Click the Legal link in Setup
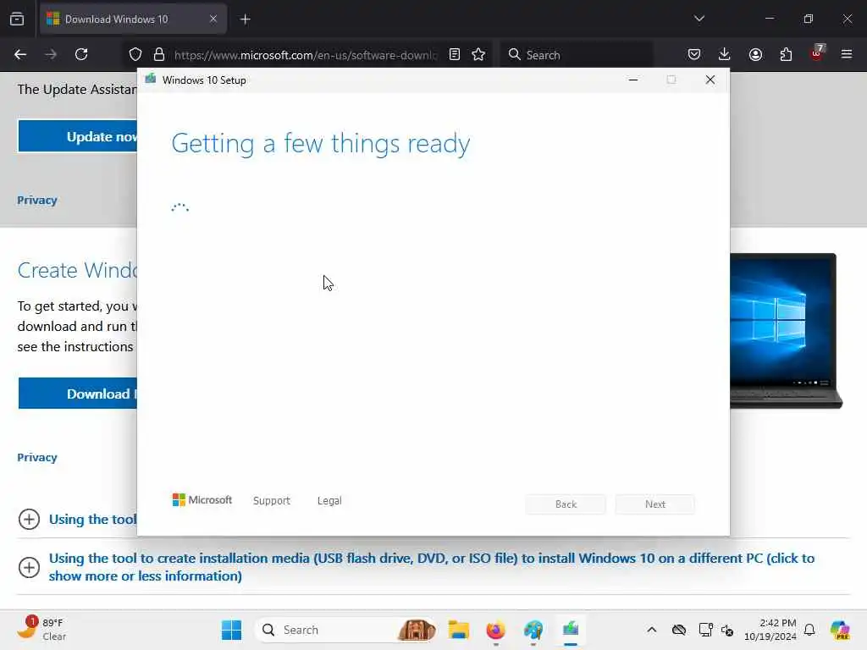 click(329, 500)
